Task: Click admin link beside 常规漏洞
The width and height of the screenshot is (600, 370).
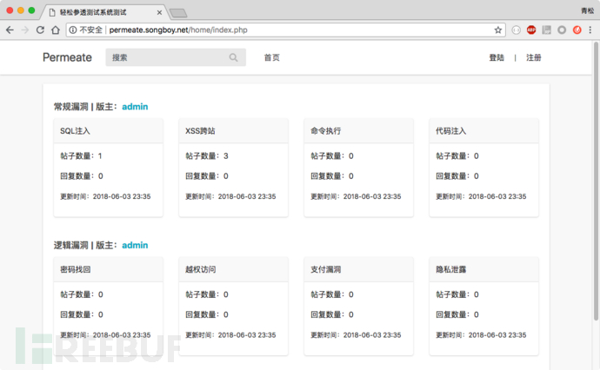Action: [x=135, y=107]
